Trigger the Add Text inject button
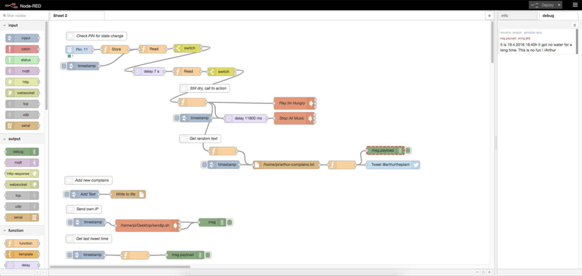 67,194
